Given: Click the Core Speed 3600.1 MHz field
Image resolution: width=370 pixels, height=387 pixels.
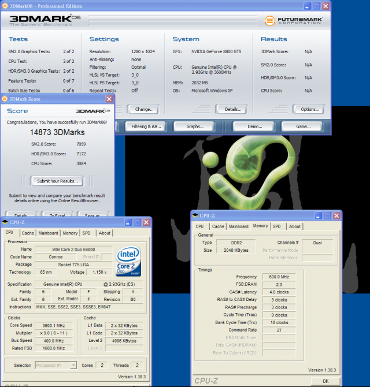Looking at the screenshot, I should click(x=54, y=326).
